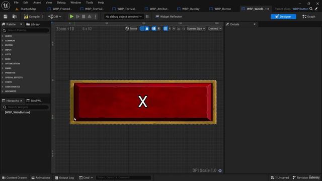Screen dimensions: 322x181
Task: Browse to asset in Content Browser icon
Action: (15, 17)
